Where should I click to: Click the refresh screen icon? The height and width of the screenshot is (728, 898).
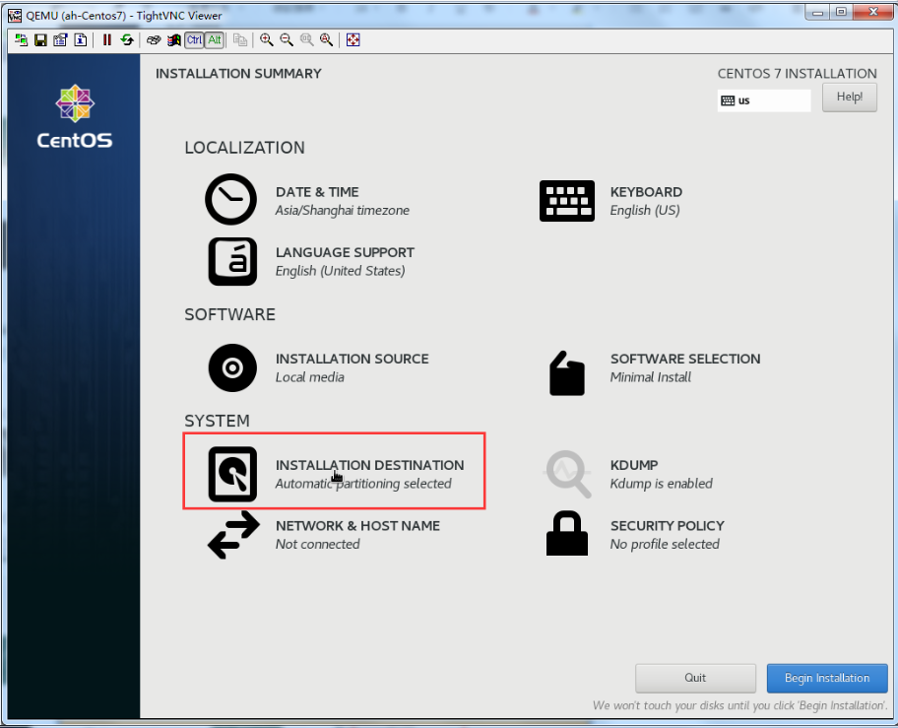coord(127,40)
